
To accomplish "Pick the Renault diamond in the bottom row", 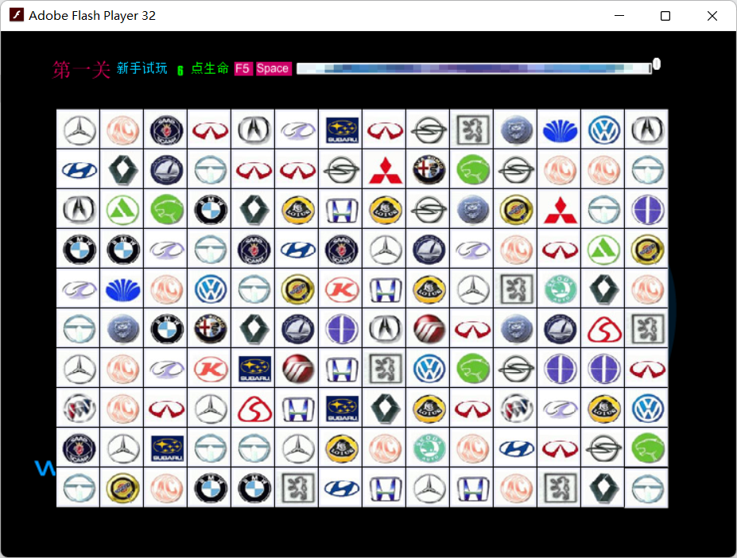I will click(x=603, y=488).
